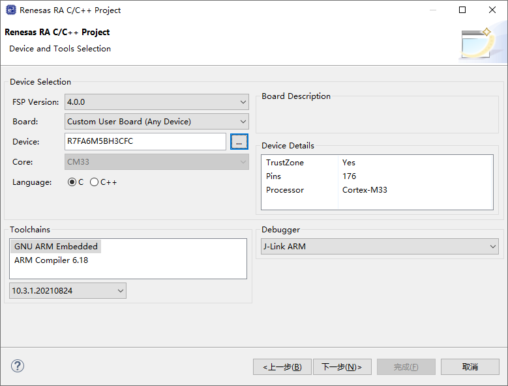Open device browse ellipsis button
The height and width of the screenshot is (386, 508).
(239, 141)
